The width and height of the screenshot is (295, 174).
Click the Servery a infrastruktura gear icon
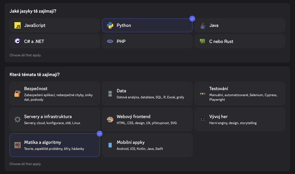point(18,119)
